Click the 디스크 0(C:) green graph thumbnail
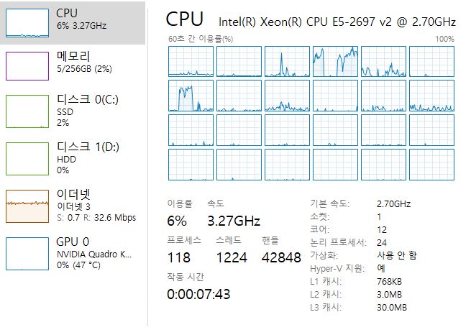This screenshot has height=335, width=471. pos(27,111)
